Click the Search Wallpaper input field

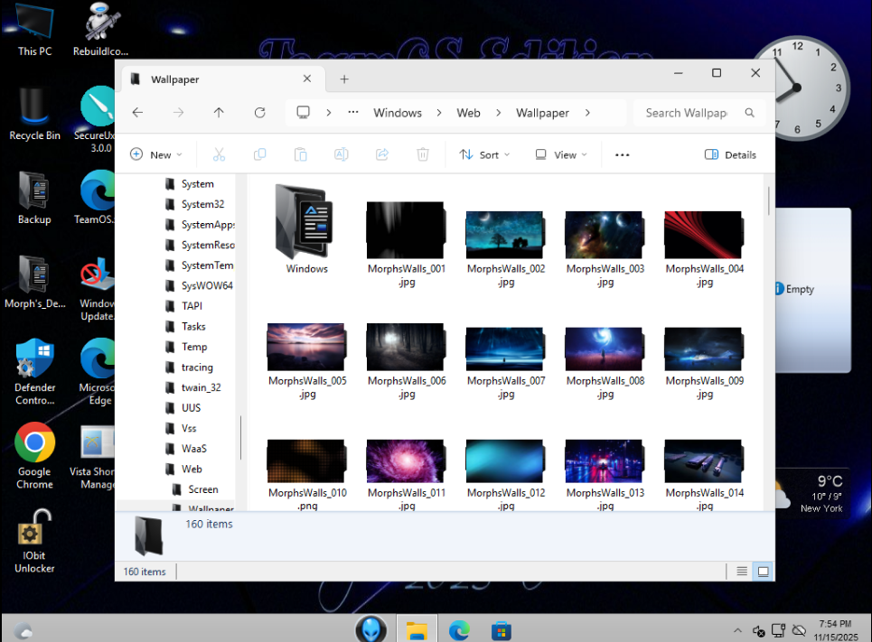(687, 113)
